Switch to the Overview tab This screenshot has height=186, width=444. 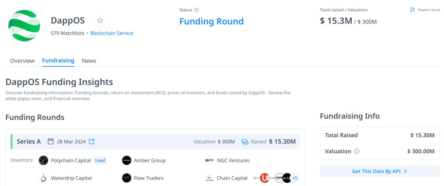tap(22, 61)
